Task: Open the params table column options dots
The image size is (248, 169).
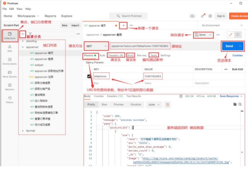Action: point(226,69)
